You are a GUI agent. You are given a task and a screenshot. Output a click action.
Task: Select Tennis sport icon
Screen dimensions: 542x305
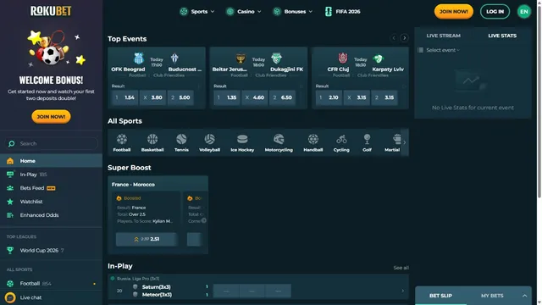coord(181,142)
